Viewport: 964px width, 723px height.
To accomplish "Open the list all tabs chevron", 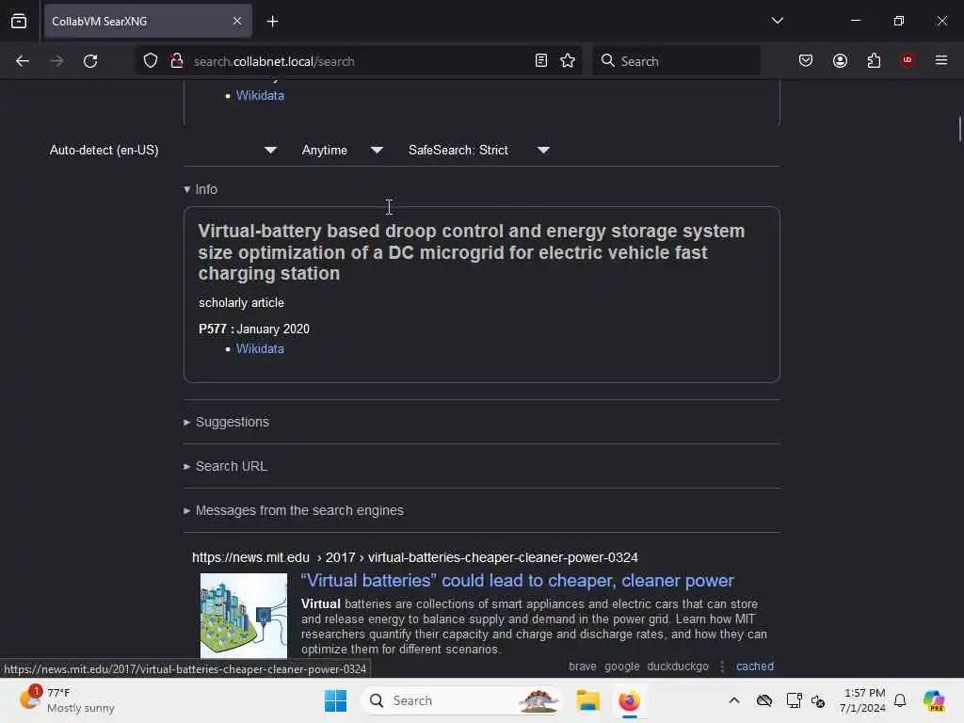I will tap(777, 21).
